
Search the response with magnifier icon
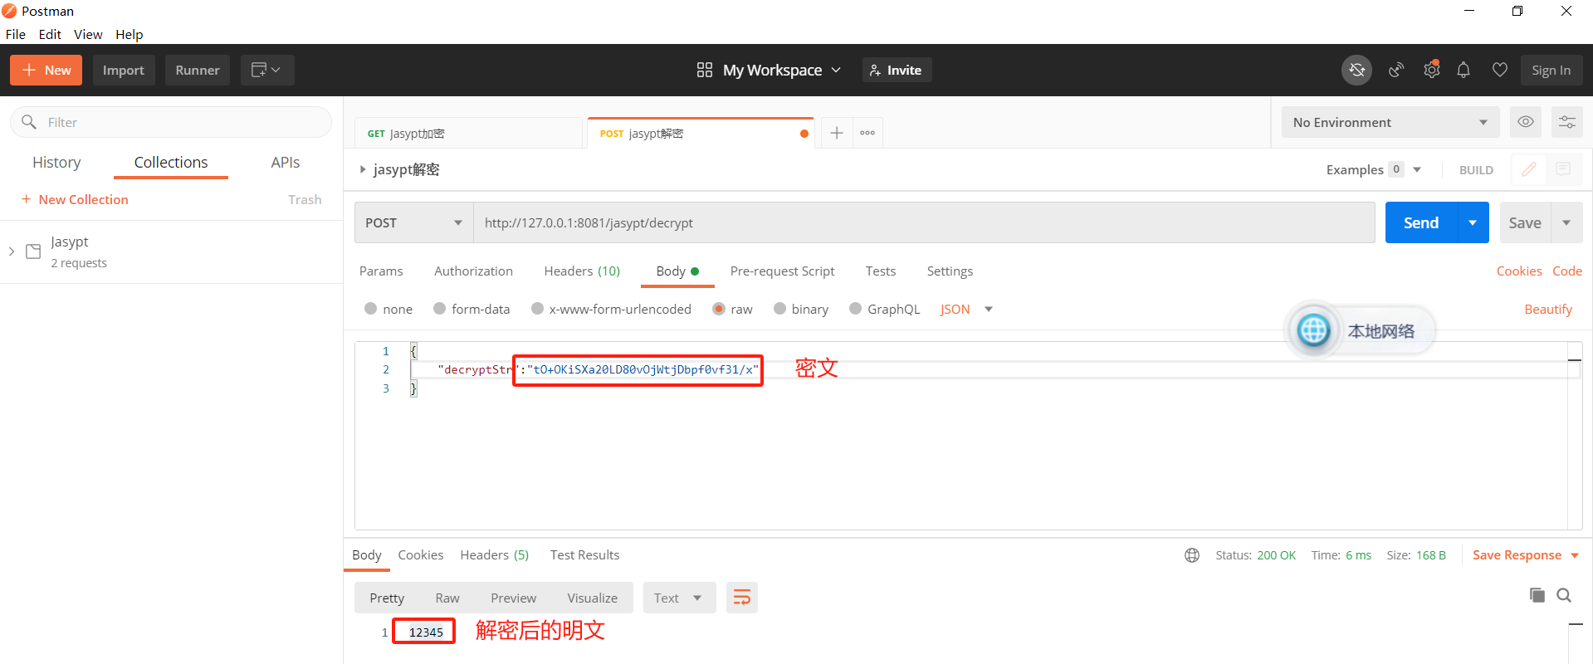click(x=1564, y=595)
